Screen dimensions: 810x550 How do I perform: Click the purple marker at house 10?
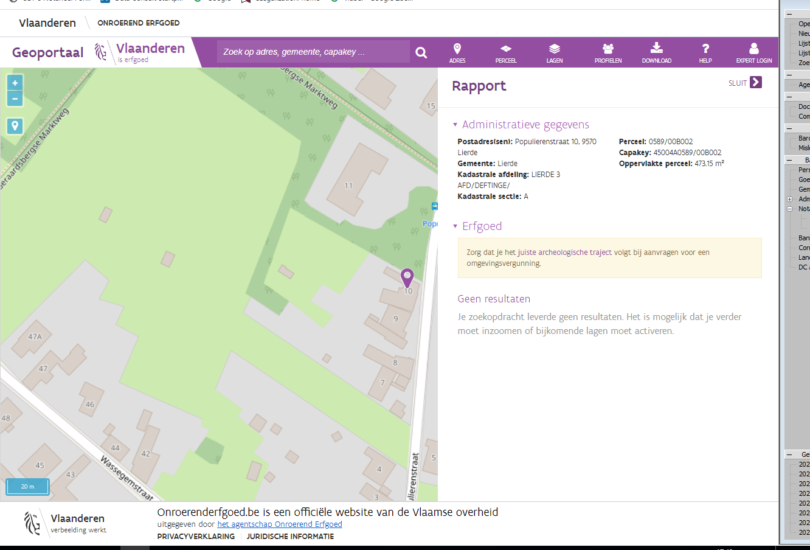[407, 277]
